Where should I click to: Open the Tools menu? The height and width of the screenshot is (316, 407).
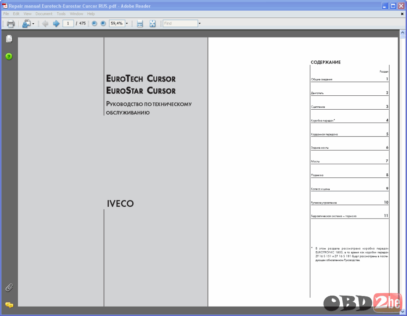click(61, 14)
